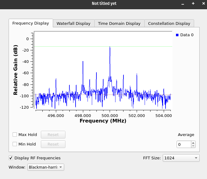Click the -100 dB axis label
Screen dimensions: 207x179
24,96
